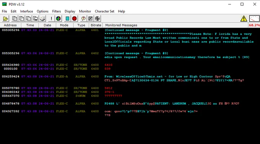Viewport: 260px width, 144px height.
Task: Click the Mode column header
Action: [64, 25]
